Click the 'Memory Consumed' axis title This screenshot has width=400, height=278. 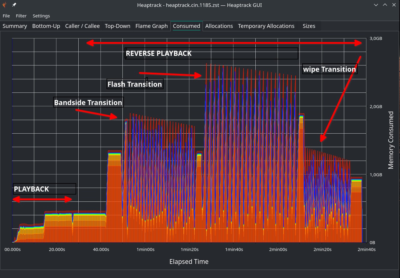pos(391,140)
